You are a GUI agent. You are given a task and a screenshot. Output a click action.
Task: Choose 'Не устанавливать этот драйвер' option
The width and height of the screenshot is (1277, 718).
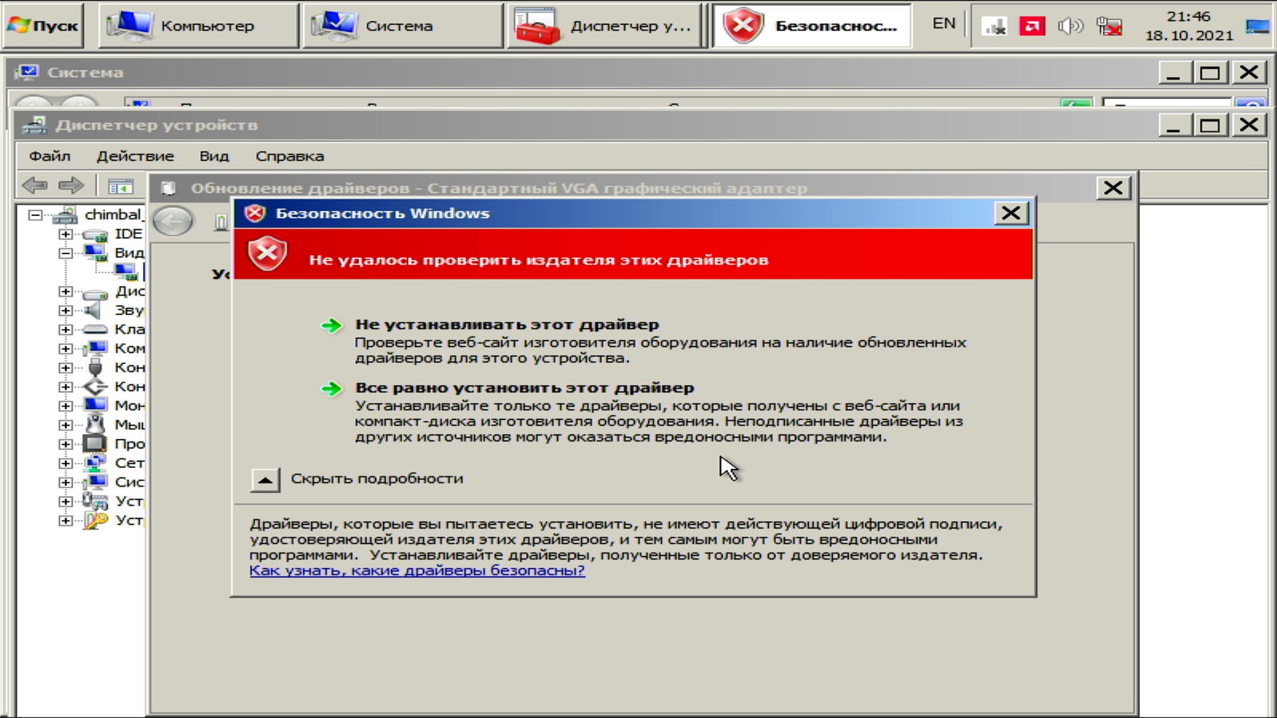point(507,324)
